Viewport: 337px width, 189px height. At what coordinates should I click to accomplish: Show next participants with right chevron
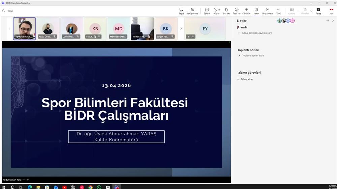click(181, 29)
